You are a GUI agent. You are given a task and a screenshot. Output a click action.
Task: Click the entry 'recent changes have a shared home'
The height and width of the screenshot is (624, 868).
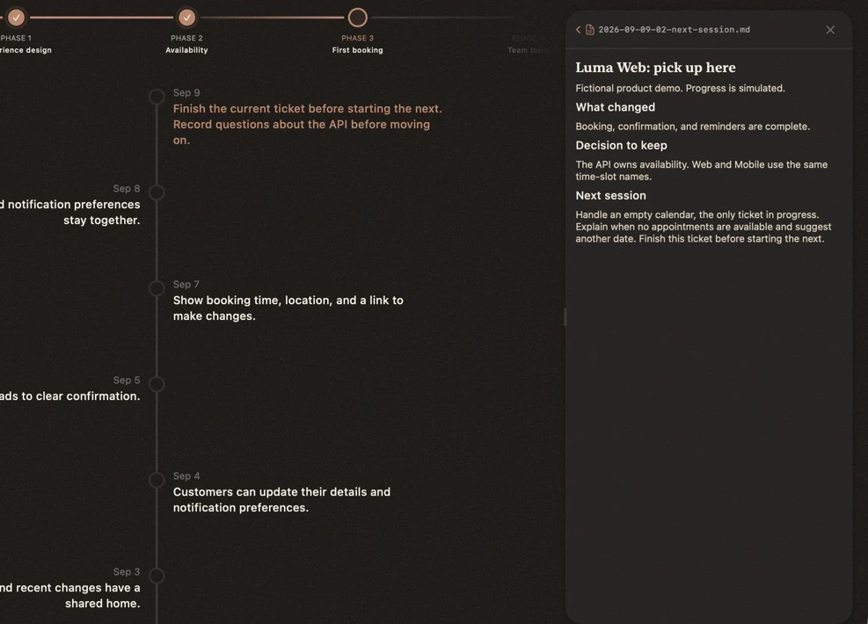click(70, 596)
